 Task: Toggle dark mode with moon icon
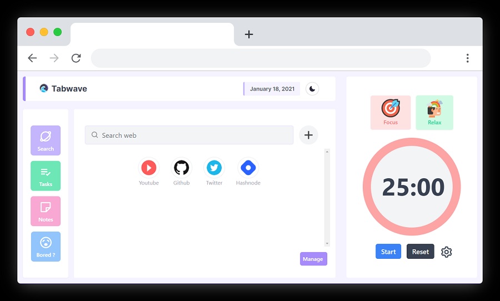312,89
